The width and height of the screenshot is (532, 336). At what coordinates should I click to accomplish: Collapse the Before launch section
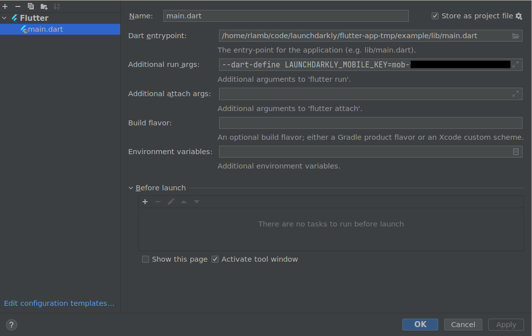point(131,188)
